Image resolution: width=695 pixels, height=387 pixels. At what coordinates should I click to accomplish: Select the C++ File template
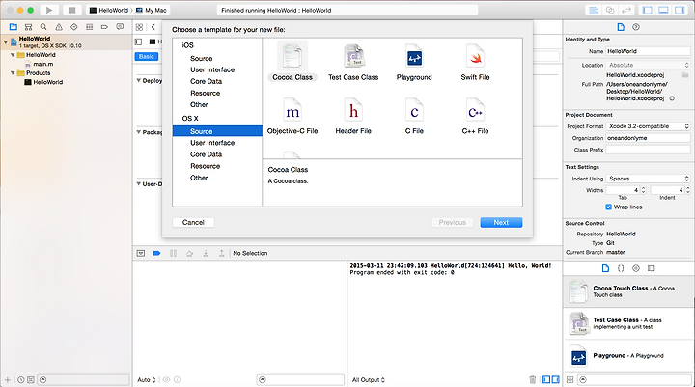[475, 116]
